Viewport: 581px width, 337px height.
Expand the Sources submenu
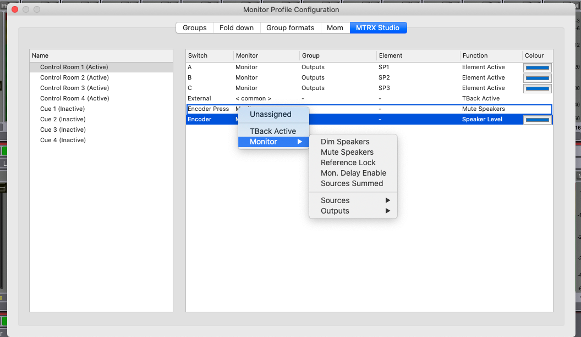(x=353, y=200)
